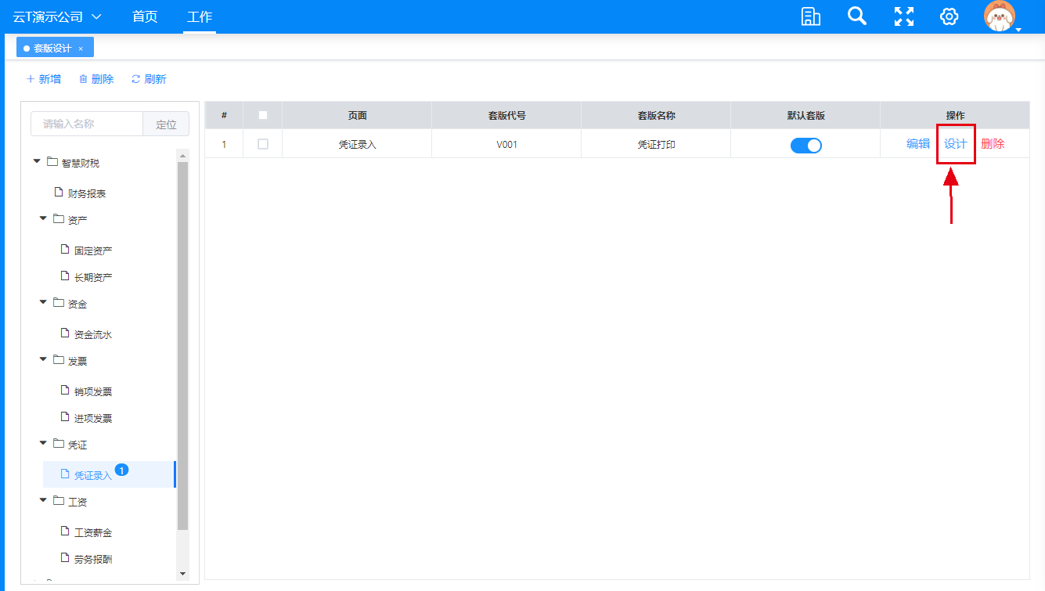Click the company building icon in header
1045x591 pixels.
[x=811, y=16]
